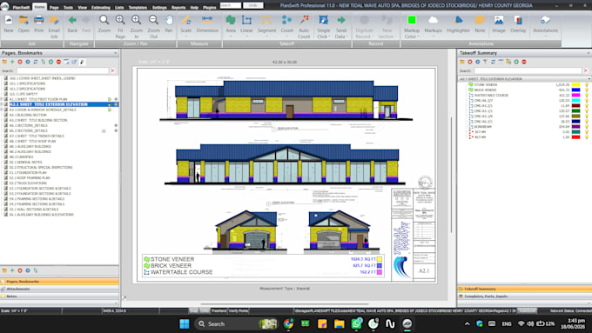This screenshot has width=592, height=333.
Task: Add a Note annotation
Action: (x=480, y=23)
